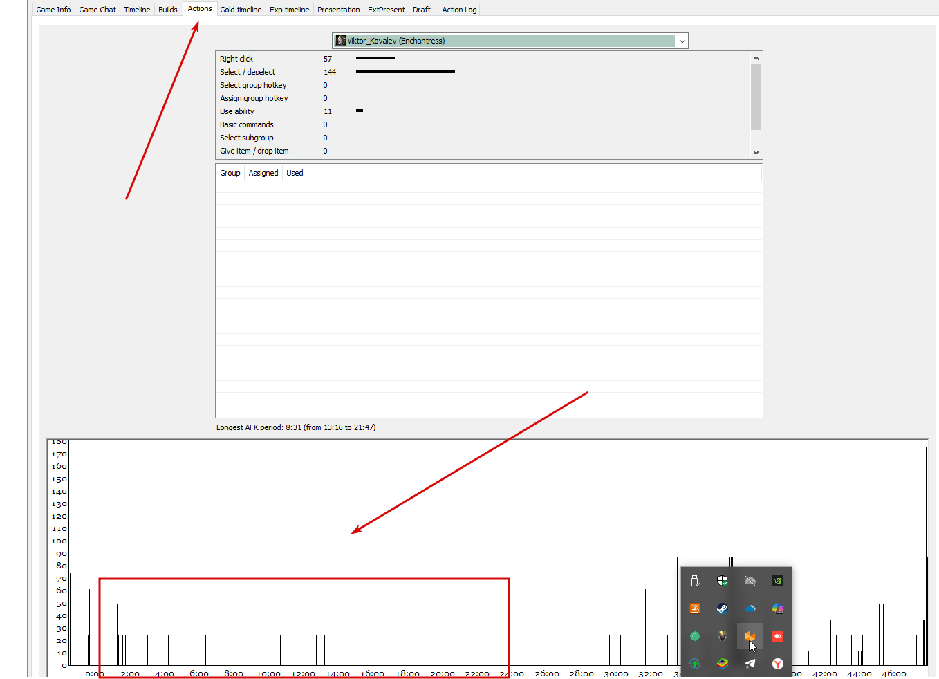Select the Viktor_Kovalev (Enchantress) combo box

[510, 41]
